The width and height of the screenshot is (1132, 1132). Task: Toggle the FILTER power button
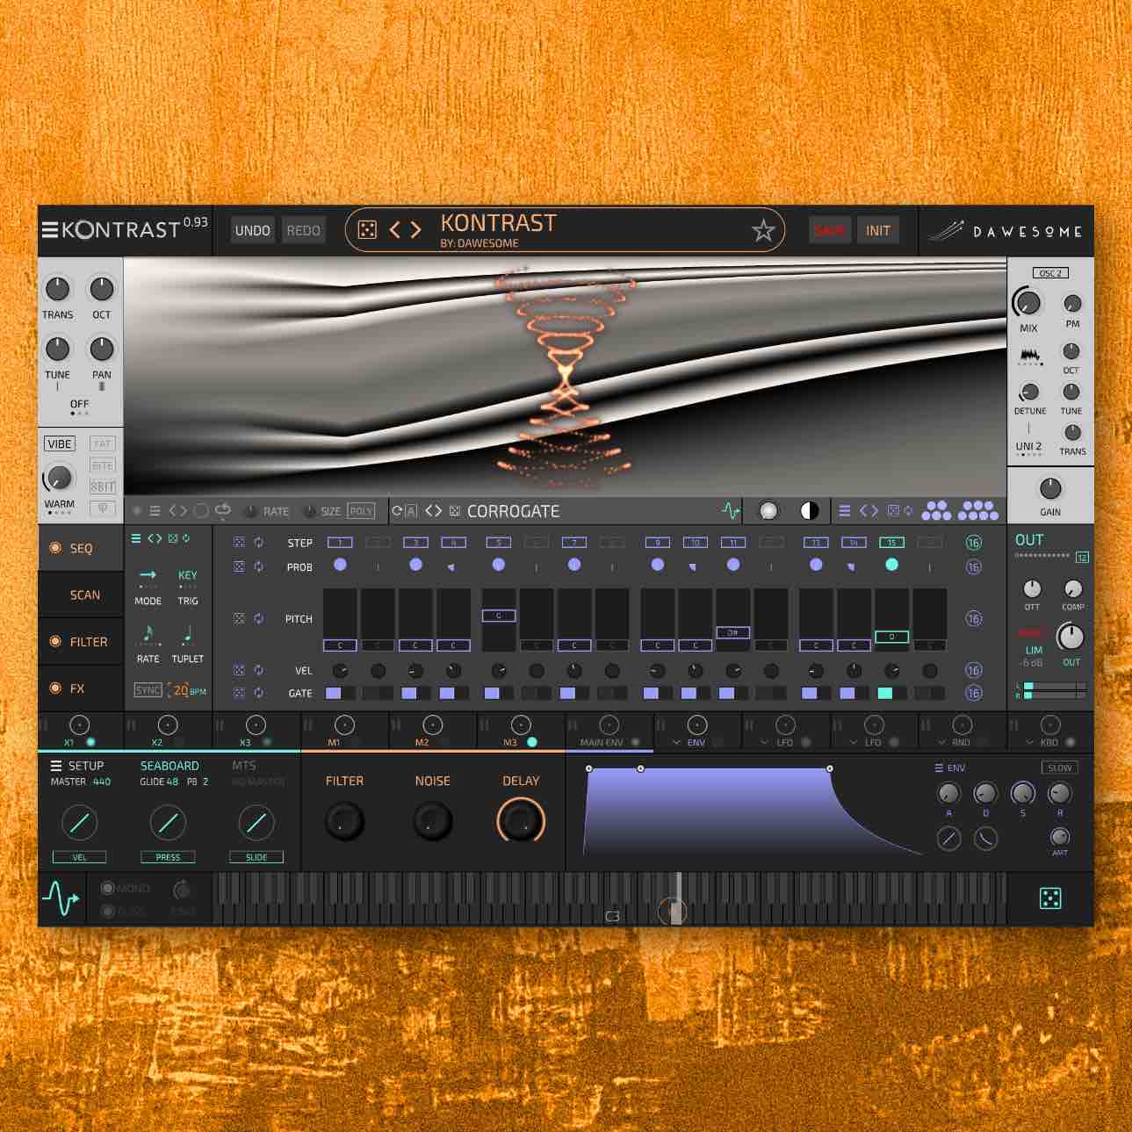[55, 642]
